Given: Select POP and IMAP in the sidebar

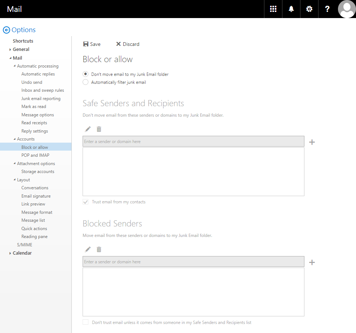Looking at the screenshot, I should point(35,155).
